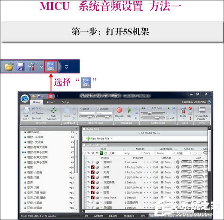Screen dimensions: 224x220
Task: Toggle bypass on 深度降噪 plugin row
Action: click(x=93, y=182)
